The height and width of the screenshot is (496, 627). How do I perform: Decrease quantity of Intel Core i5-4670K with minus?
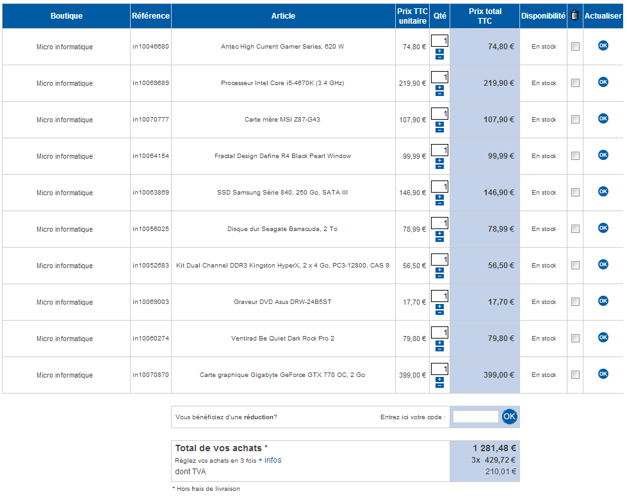tap(439, 93)
